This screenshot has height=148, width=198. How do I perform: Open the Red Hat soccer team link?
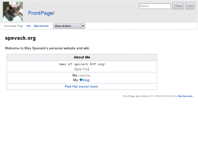coord(81,86)
